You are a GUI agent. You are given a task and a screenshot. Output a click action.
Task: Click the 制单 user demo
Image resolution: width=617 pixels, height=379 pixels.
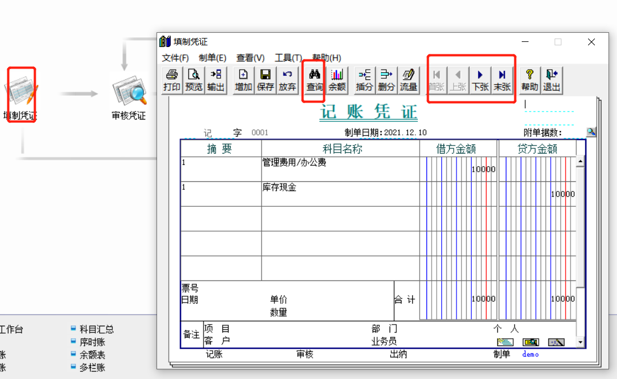530,355
